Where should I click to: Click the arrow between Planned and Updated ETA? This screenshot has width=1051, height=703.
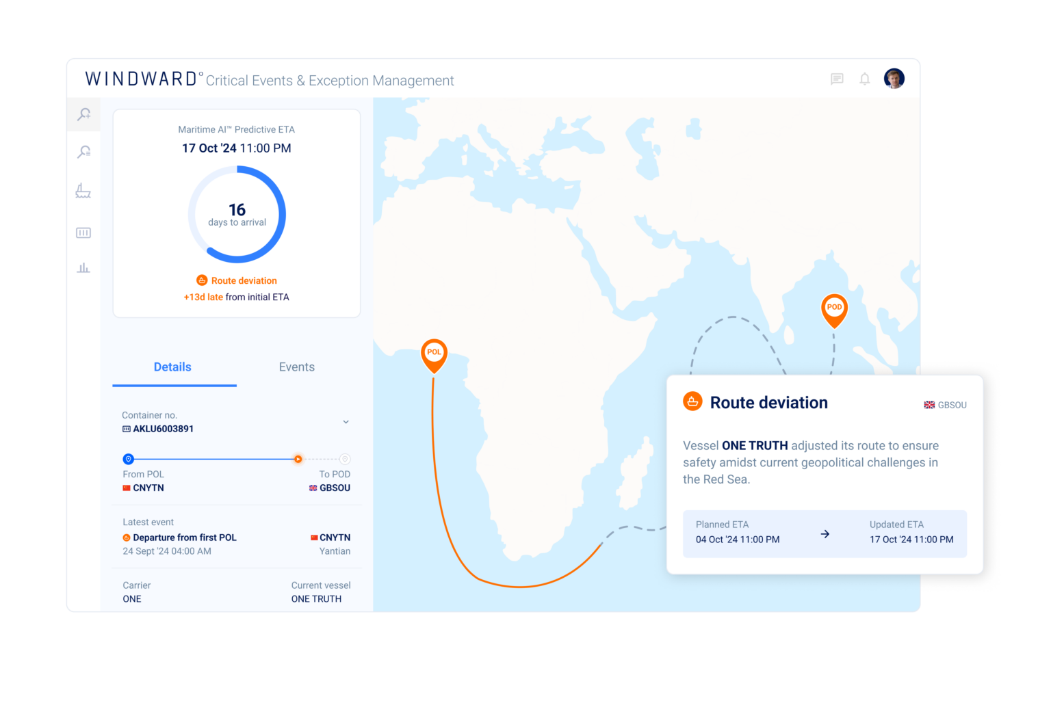click(825, 534)
